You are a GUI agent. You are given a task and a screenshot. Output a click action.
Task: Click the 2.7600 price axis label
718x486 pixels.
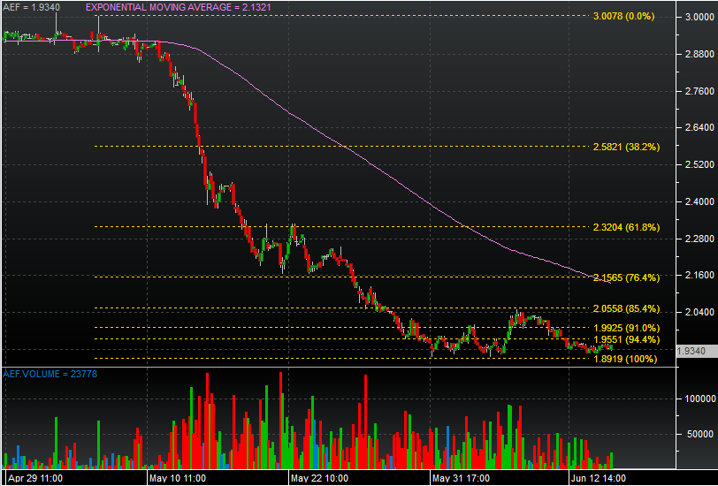[694, 91]
